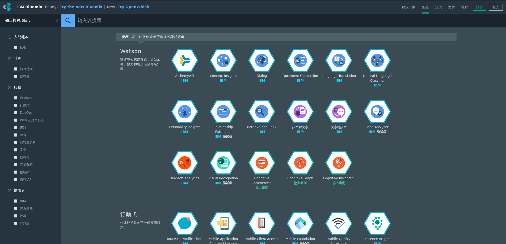Enable the DevOps filter checkbox
This screenshot has height=244, width=506.
(16, 113)
